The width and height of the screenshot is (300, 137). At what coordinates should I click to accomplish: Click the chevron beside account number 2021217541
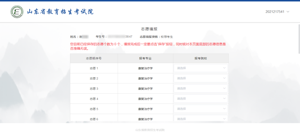[x=288, y=12]
